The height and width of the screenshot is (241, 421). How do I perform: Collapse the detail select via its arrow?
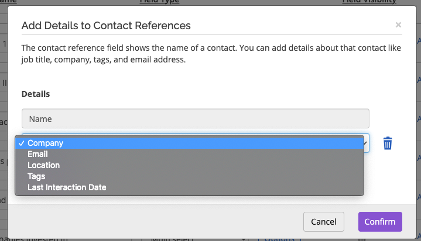tap(365, 143)
